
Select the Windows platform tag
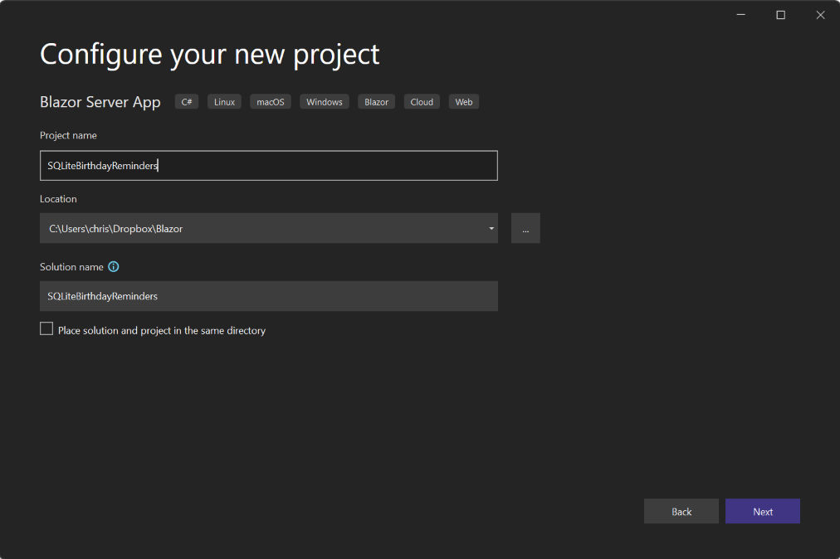(x=324, y=102)
